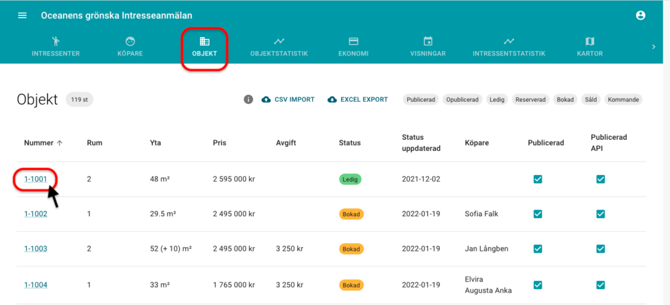Uncheck Publicerad for object 1-1001
This screenshot has width=670, height=305.
(538, 179)
